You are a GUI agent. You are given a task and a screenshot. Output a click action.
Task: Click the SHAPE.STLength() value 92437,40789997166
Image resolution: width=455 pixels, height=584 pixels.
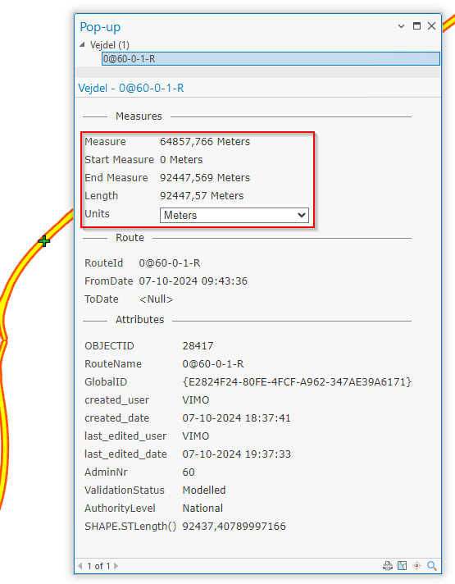234,527
